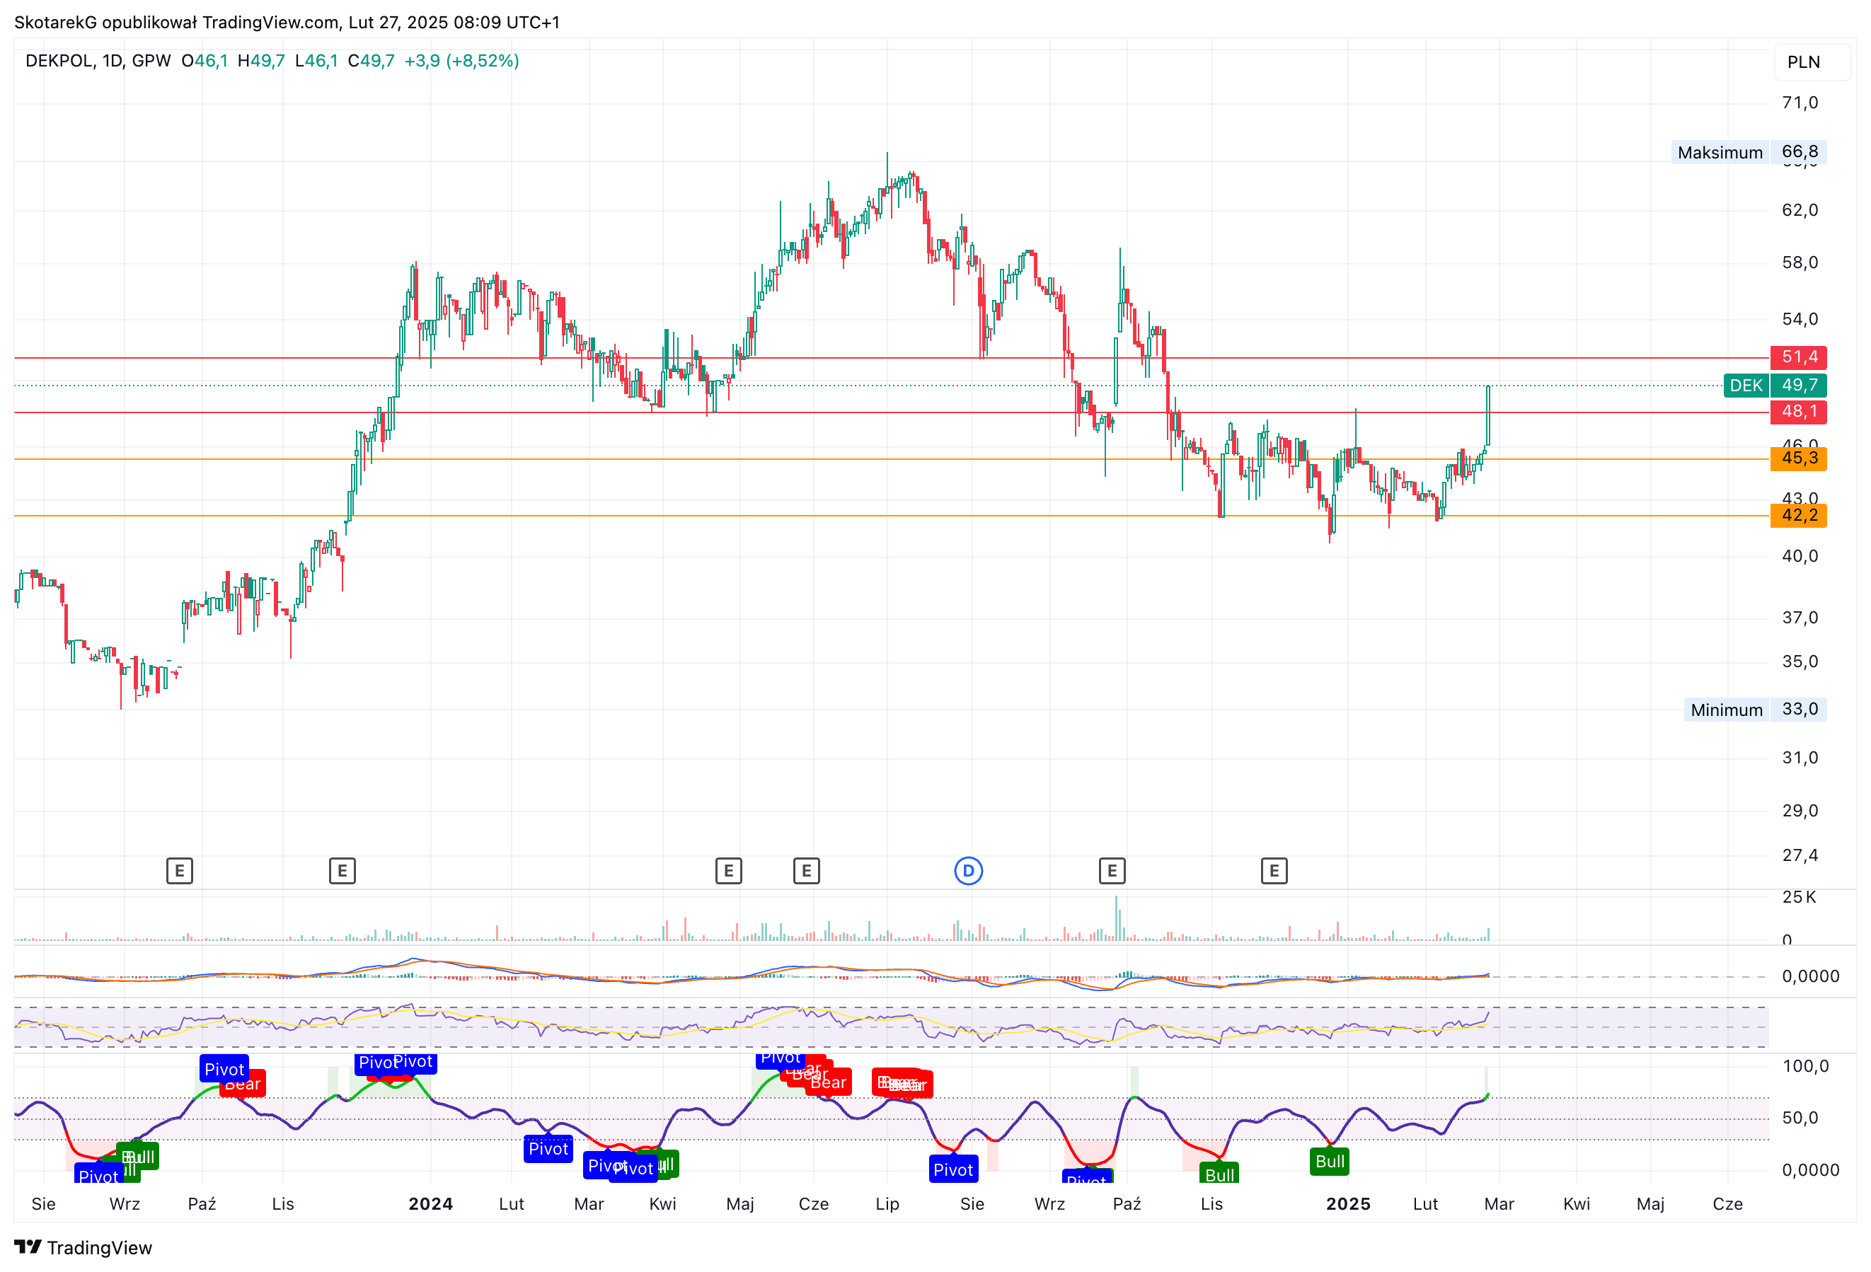
Task: Click the green 49,7 current price label
Action: 1799,385
